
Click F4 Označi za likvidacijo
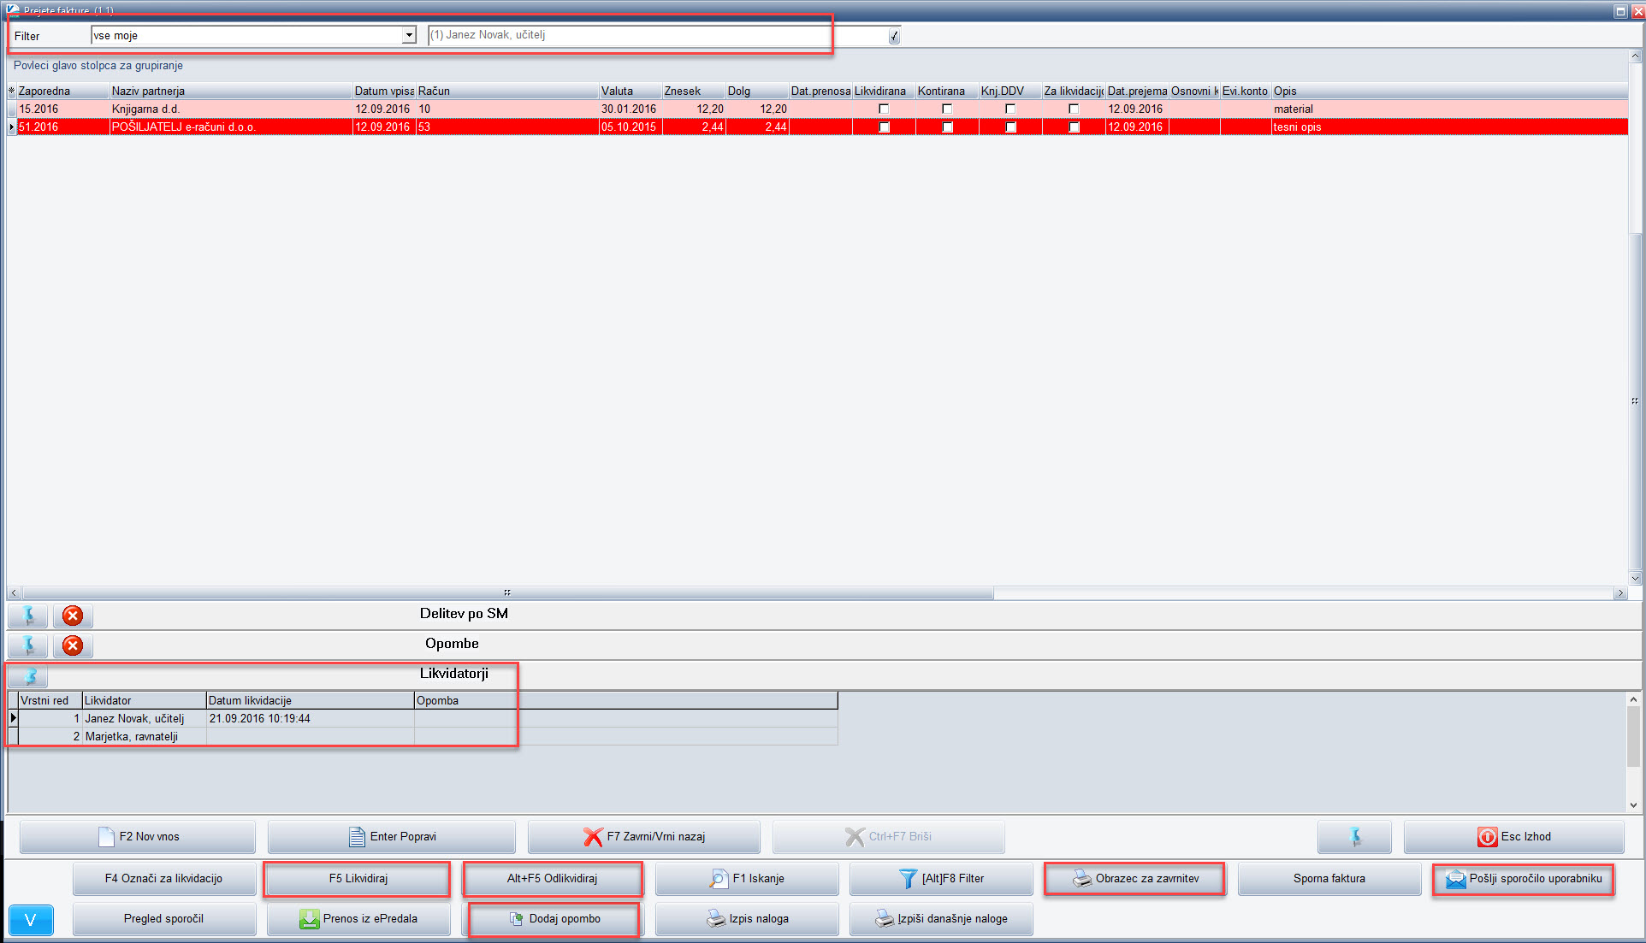point(164,879)
